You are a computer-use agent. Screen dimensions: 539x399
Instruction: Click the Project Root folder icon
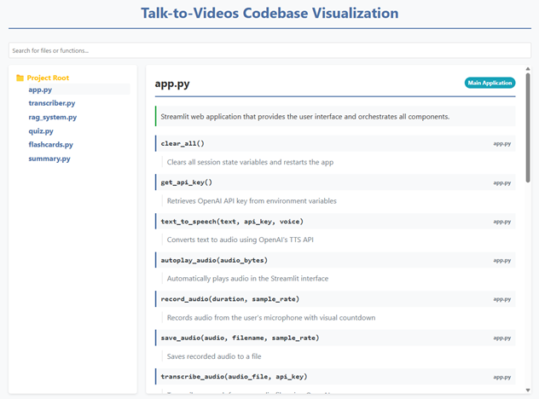20,78
